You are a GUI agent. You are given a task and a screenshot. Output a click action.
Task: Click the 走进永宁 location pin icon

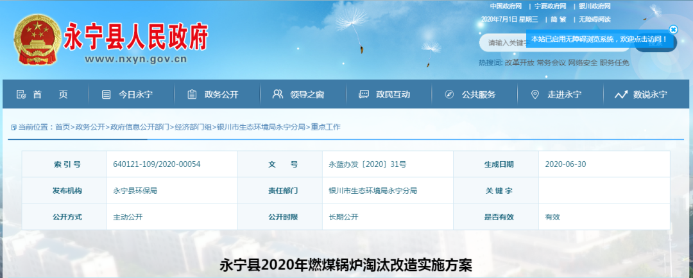coord(535,94)
